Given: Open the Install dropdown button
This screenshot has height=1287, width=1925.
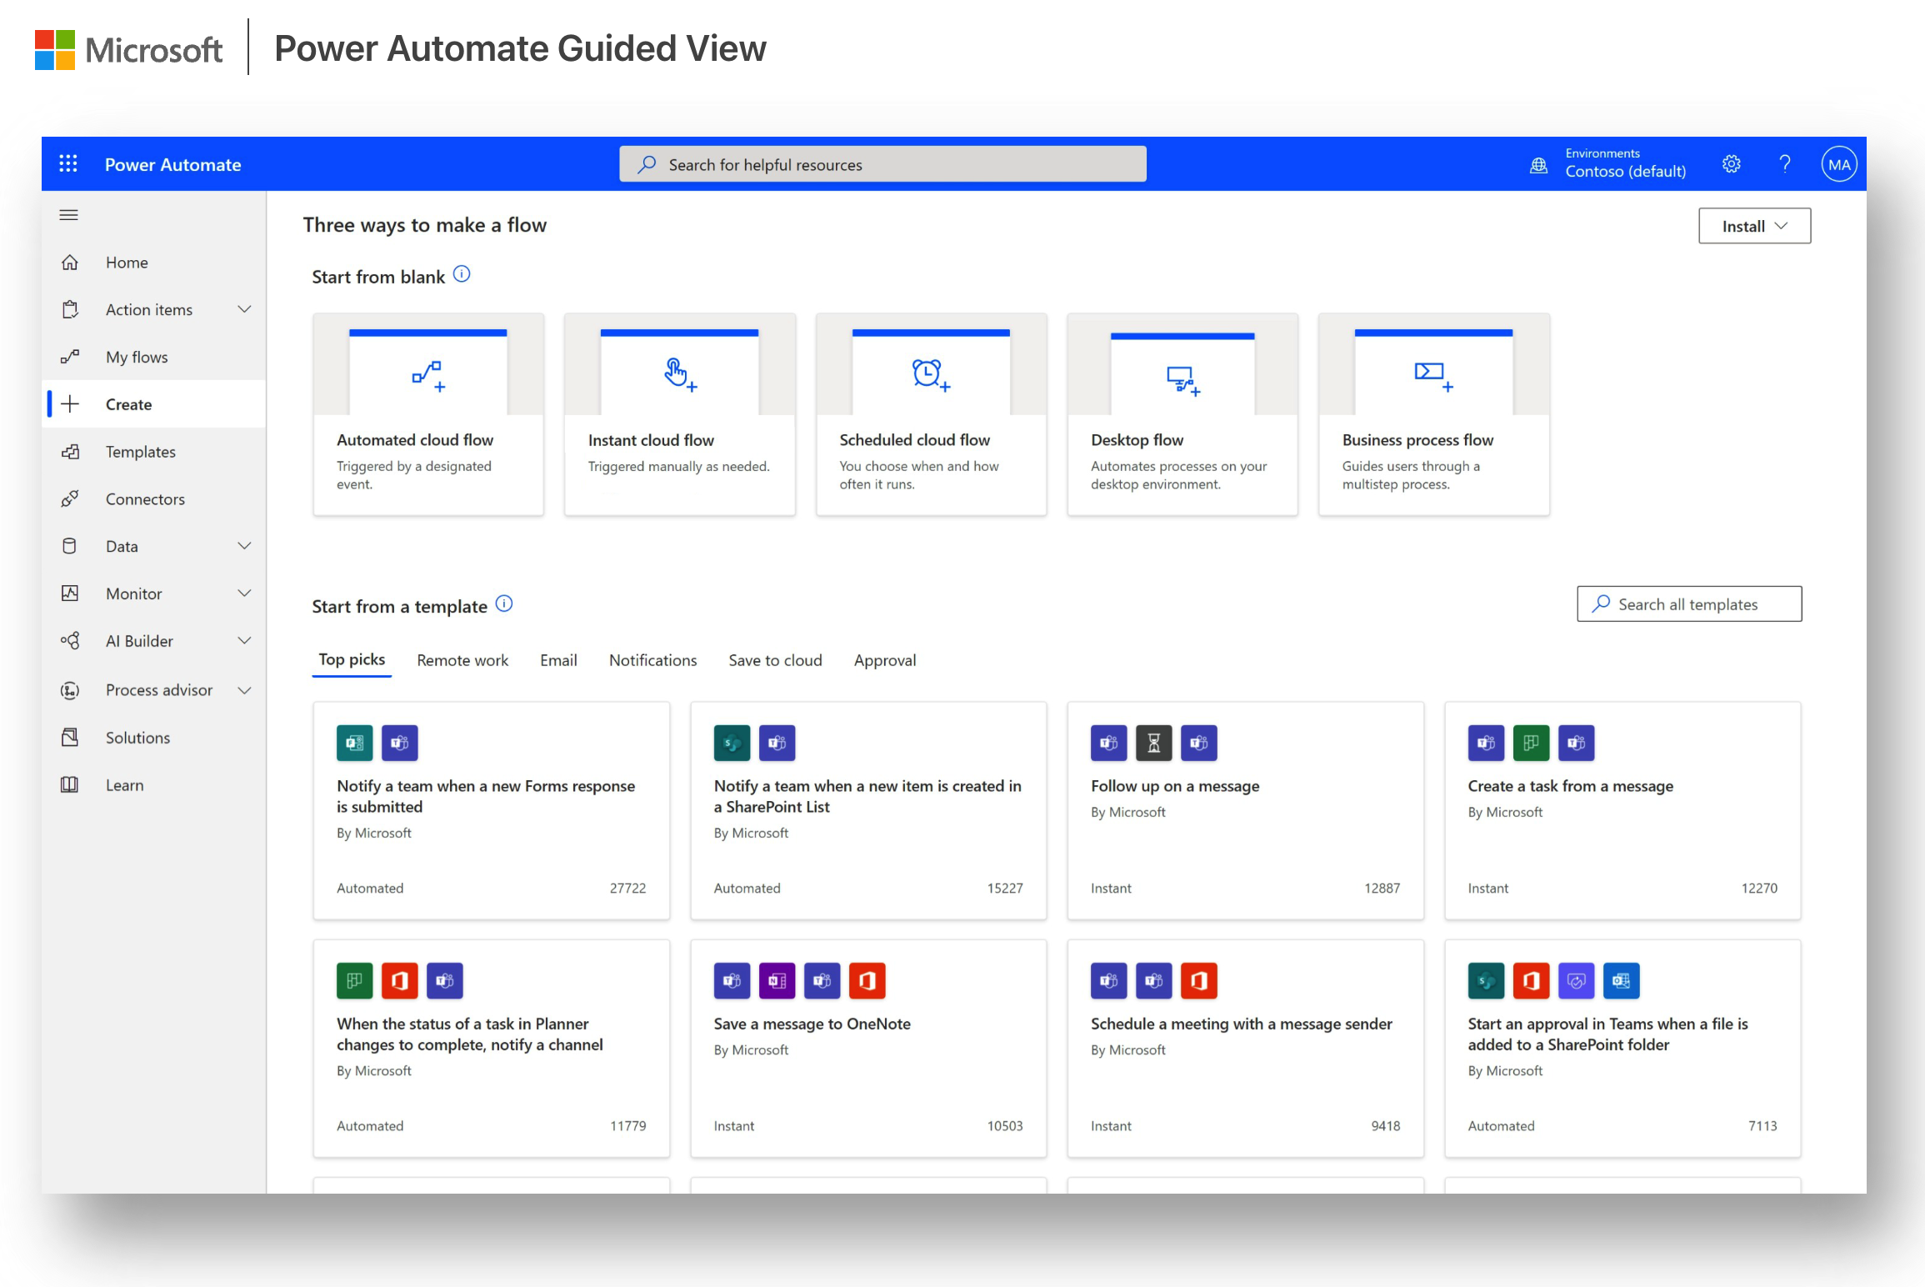Looking at the screenshot, I should [x=1754, y=225].
